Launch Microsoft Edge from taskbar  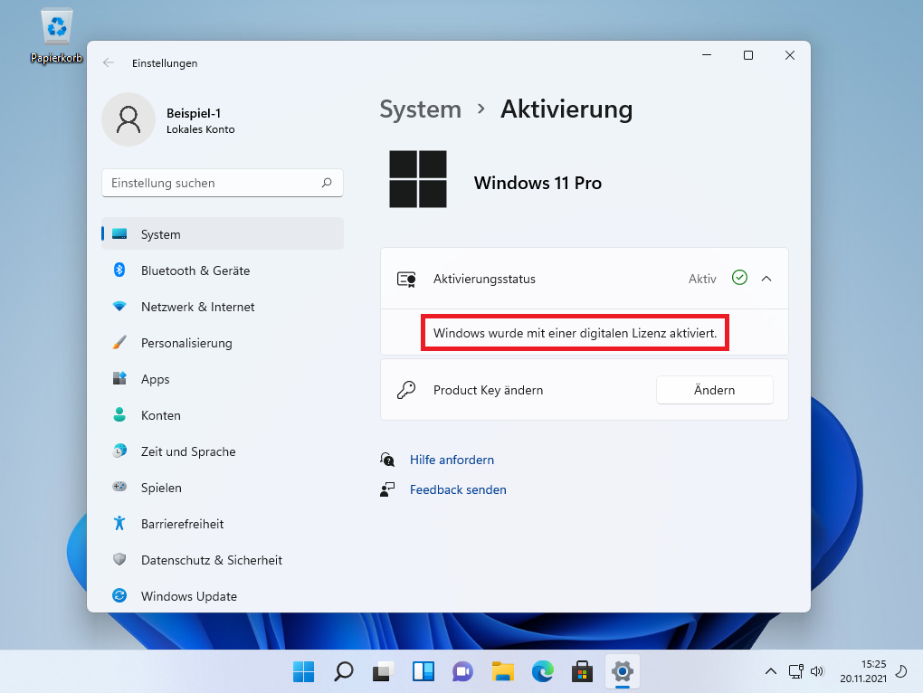point(542,671)
